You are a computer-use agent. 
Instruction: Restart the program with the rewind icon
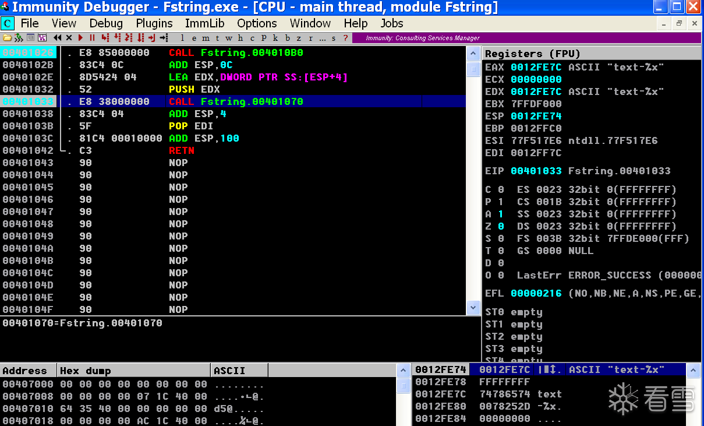click(57, 38)
